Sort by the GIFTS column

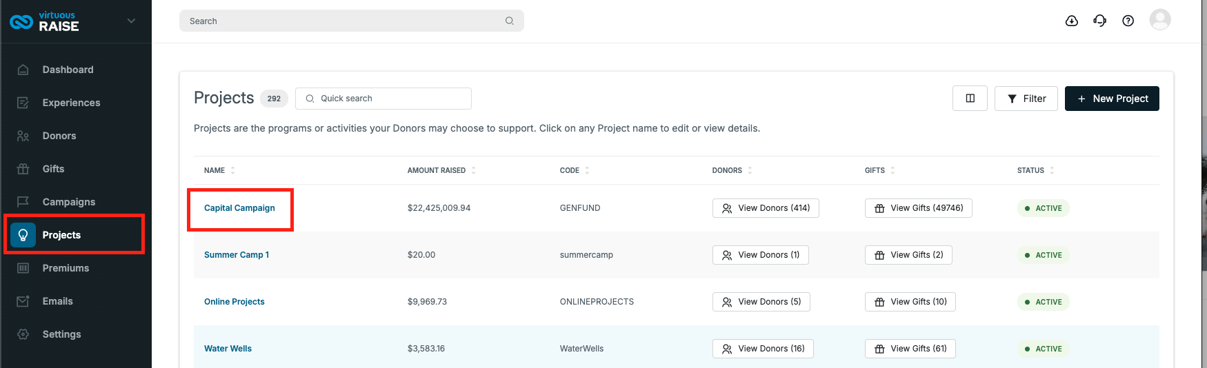tap(880, 170)
